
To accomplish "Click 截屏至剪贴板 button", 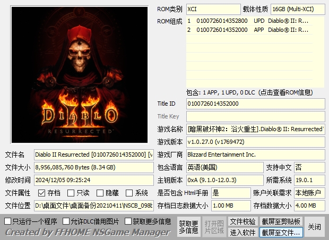I will 281,221.
